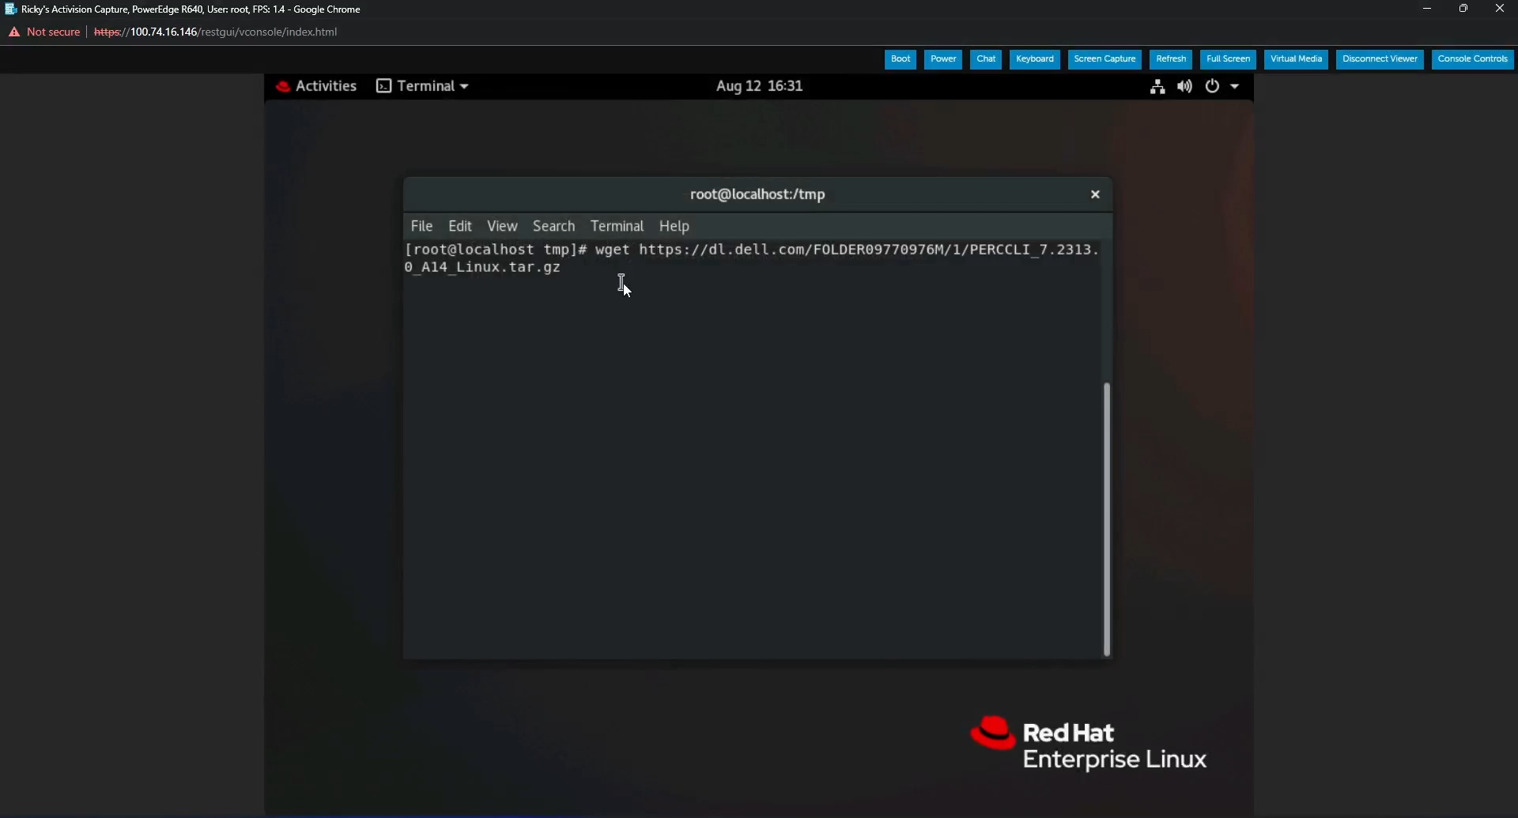This screenshot has width=1518, height=818.
Task: Click the Red Hat logo next to Activities
Action: point(285,85)
